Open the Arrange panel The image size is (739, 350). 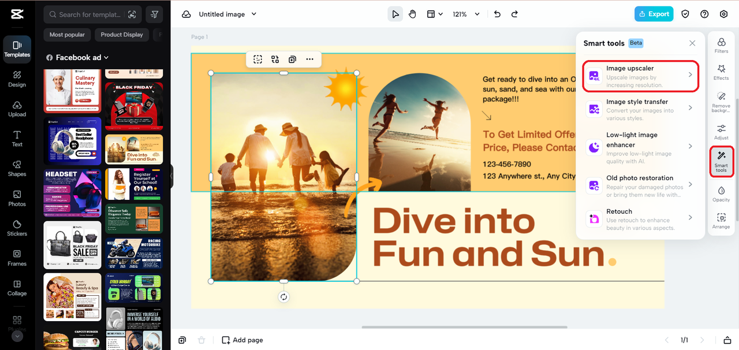[721, 221]
